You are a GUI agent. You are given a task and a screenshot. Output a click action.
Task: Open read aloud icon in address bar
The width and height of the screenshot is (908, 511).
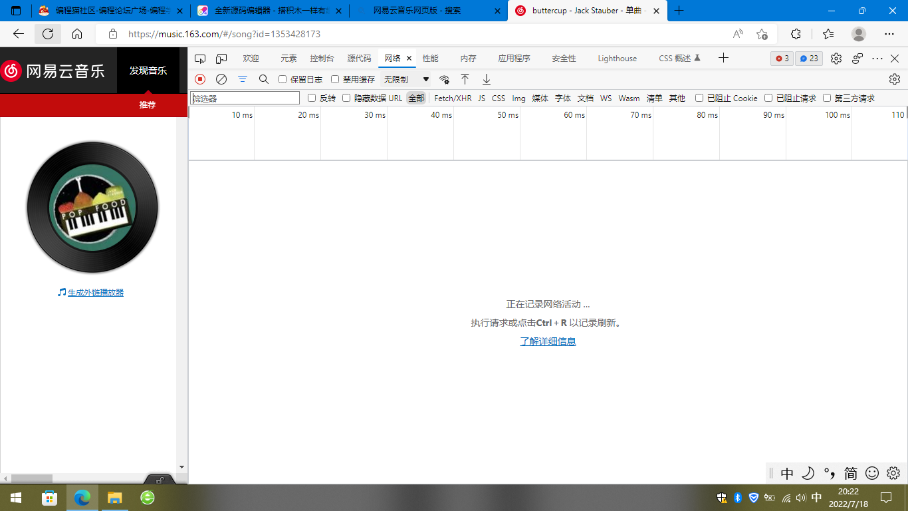click(738, 34)
